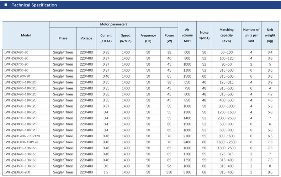The width and height of the screenshot is (281, 177).
Task: Click the Voltage column header
Action: click(86, 38)
